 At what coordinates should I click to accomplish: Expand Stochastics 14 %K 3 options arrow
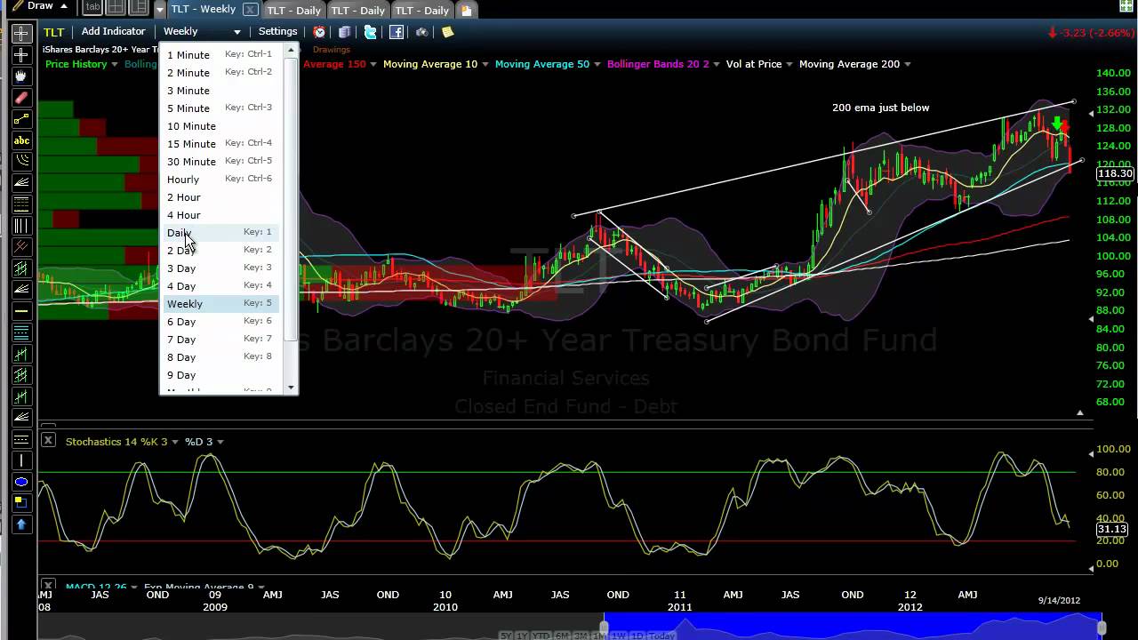pyautogui.click(x=175, y=442)
